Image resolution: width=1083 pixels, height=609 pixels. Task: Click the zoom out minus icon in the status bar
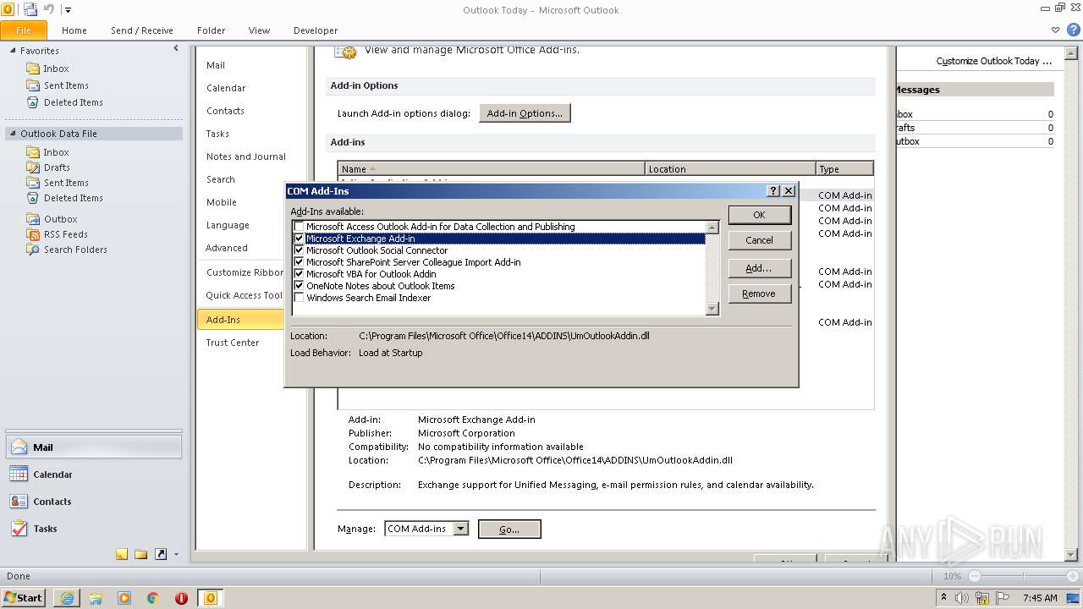tap(974, 576)
